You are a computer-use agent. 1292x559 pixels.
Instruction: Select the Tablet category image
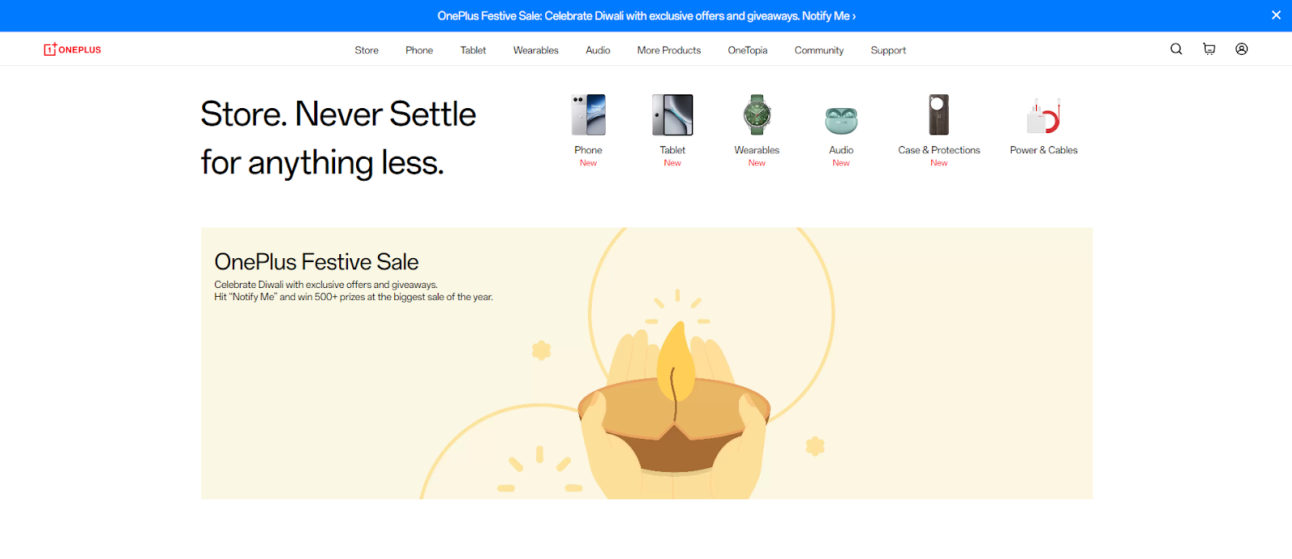(673, 115)
